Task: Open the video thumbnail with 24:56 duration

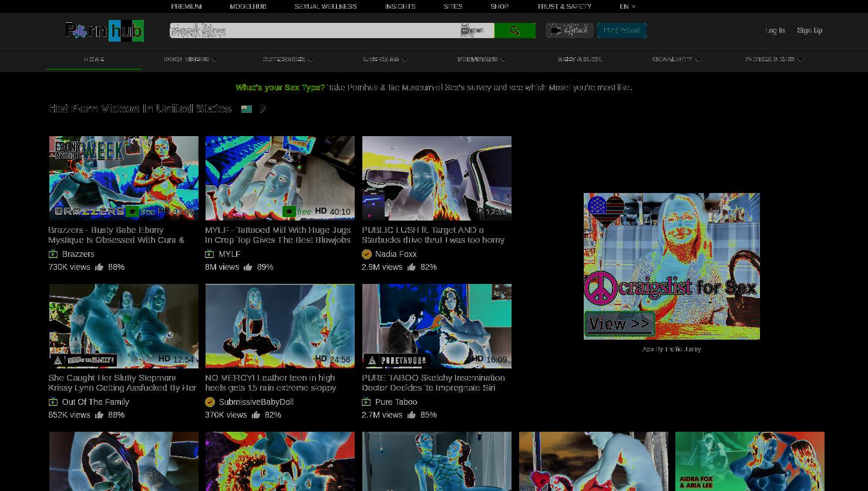Action: point(280,326)
